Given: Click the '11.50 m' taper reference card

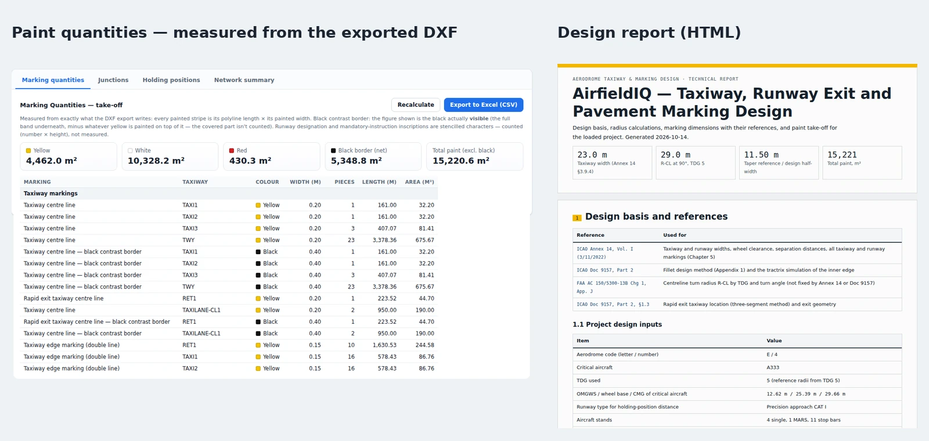Looking at the screenshot, I should (779, 162).
